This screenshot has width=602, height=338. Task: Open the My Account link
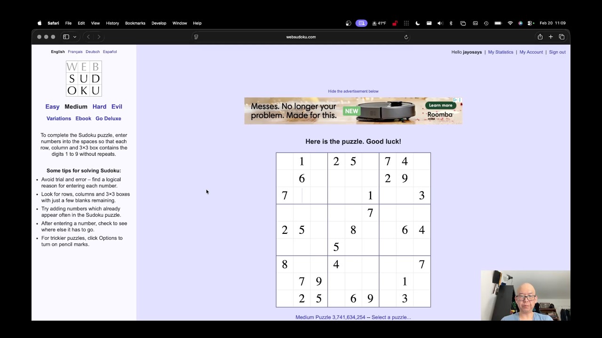pos(531,52)
